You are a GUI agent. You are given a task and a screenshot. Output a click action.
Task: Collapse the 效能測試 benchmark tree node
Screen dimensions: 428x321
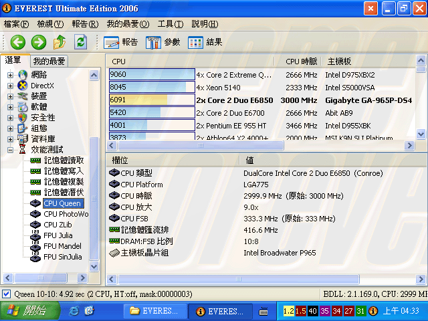[x=10, y=150]
